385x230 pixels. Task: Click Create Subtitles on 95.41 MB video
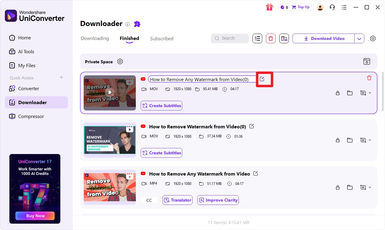click(x=161, y=106)
